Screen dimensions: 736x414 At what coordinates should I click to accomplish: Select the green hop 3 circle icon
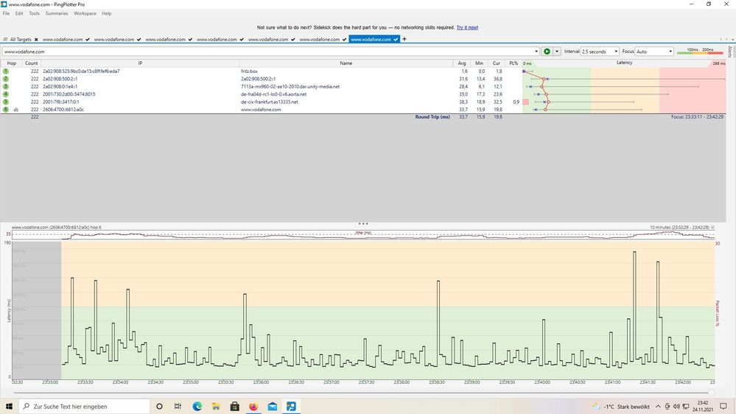click(x=6, y=87)
